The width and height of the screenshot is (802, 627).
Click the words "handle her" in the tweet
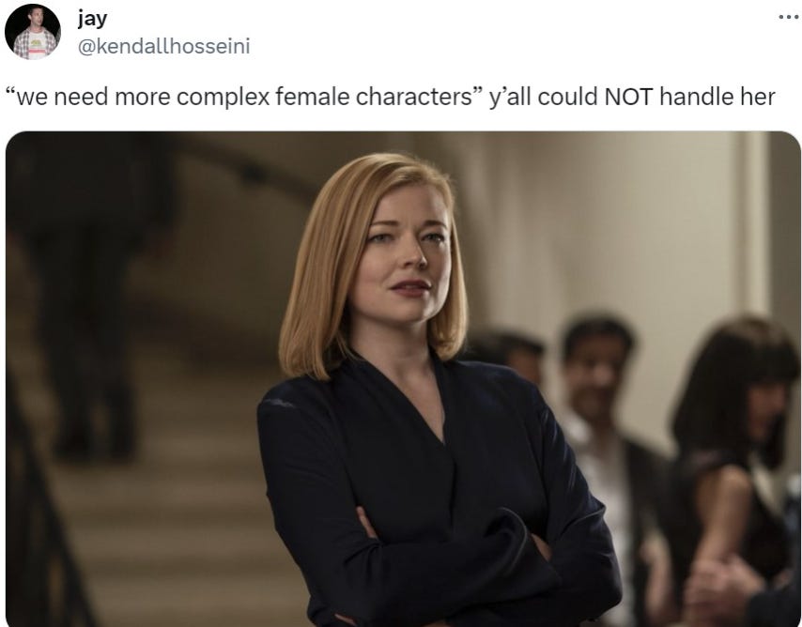click(x=717, y=97)
